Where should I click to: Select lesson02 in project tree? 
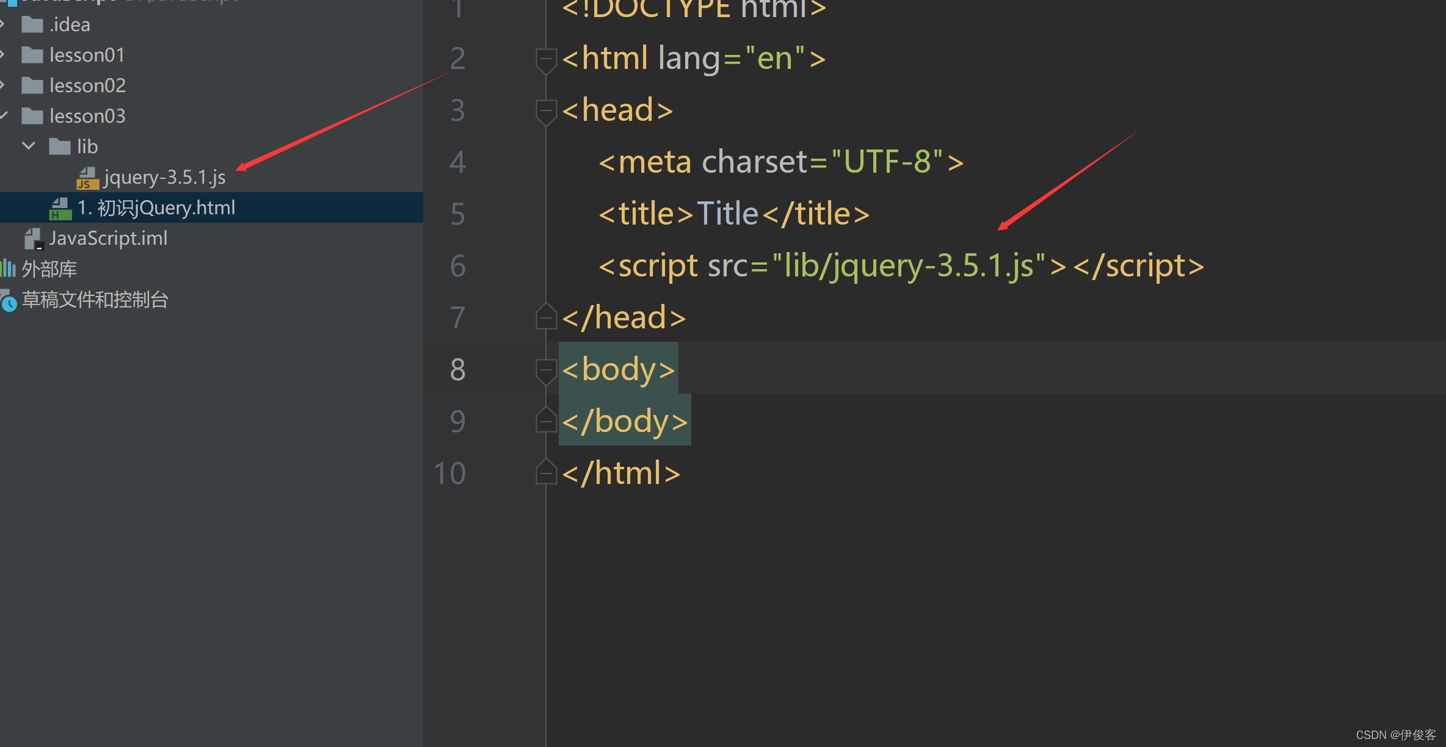click(x=211, y=85)
